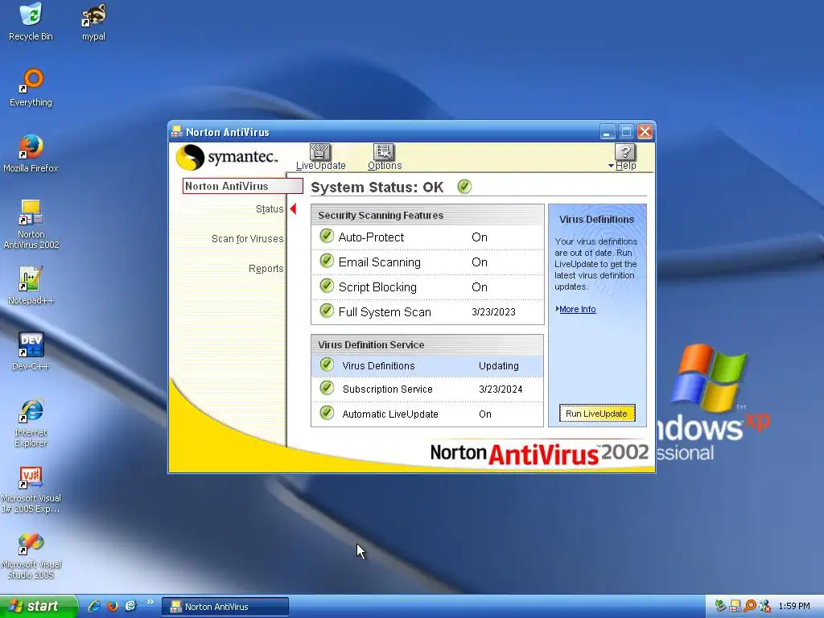Click the Auto-Protect green check icon
This screenshot has width=824, height=618.
[x=327, y=236]
